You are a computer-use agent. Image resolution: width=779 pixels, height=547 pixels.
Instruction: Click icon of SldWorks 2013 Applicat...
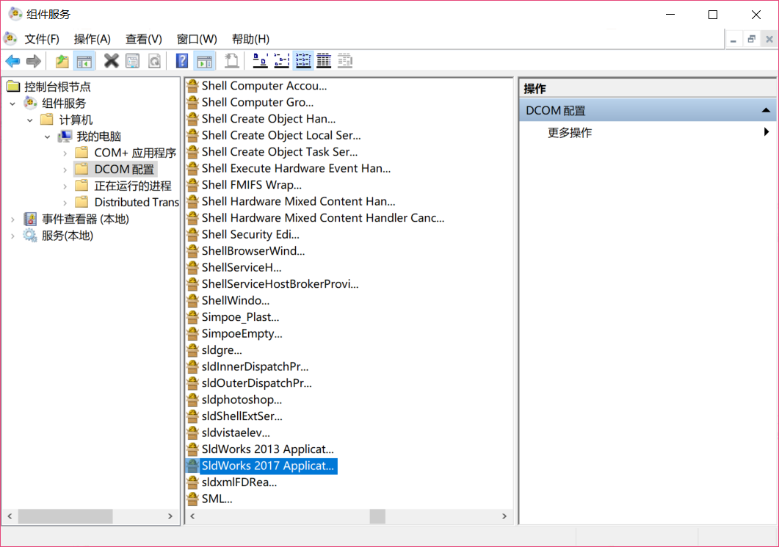[x=193, y=449]
